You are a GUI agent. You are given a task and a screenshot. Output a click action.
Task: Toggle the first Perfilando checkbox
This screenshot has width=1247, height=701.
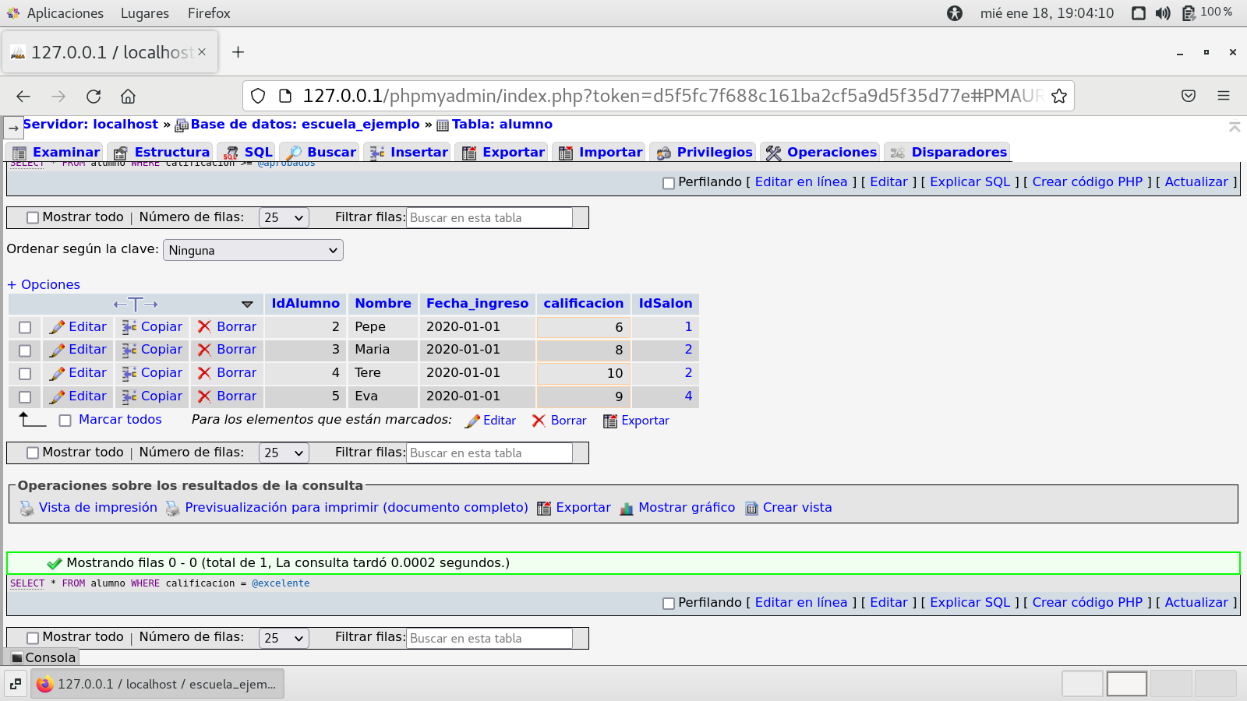pyautogui.click(x=668, y=183)
